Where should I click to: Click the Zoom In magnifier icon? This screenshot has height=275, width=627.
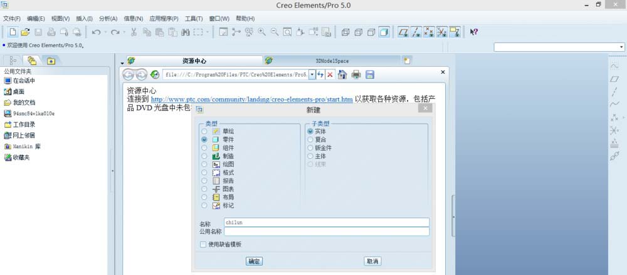pyautogui.click(x=262, y=32)
